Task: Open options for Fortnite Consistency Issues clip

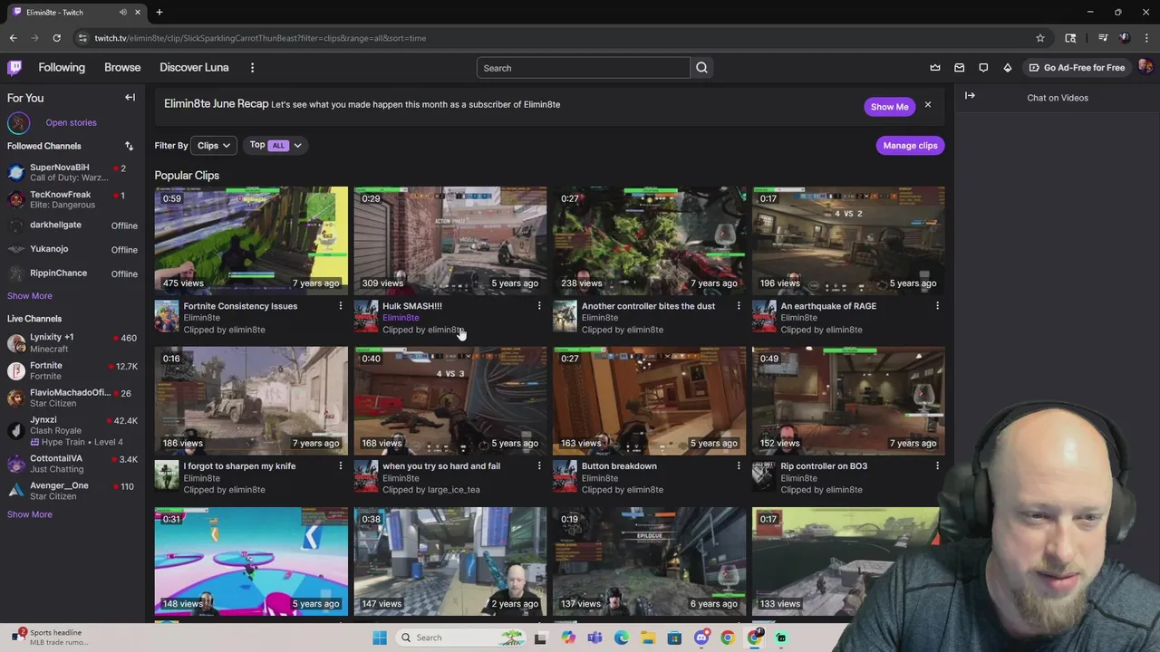Action: (340, 306)
